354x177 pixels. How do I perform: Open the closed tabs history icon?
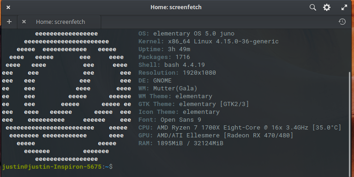point(342,22)
